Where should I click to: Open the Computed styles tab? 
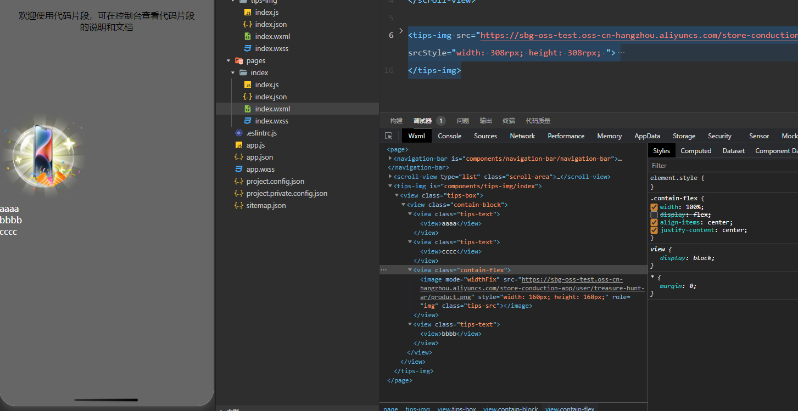tap(695, 151)
